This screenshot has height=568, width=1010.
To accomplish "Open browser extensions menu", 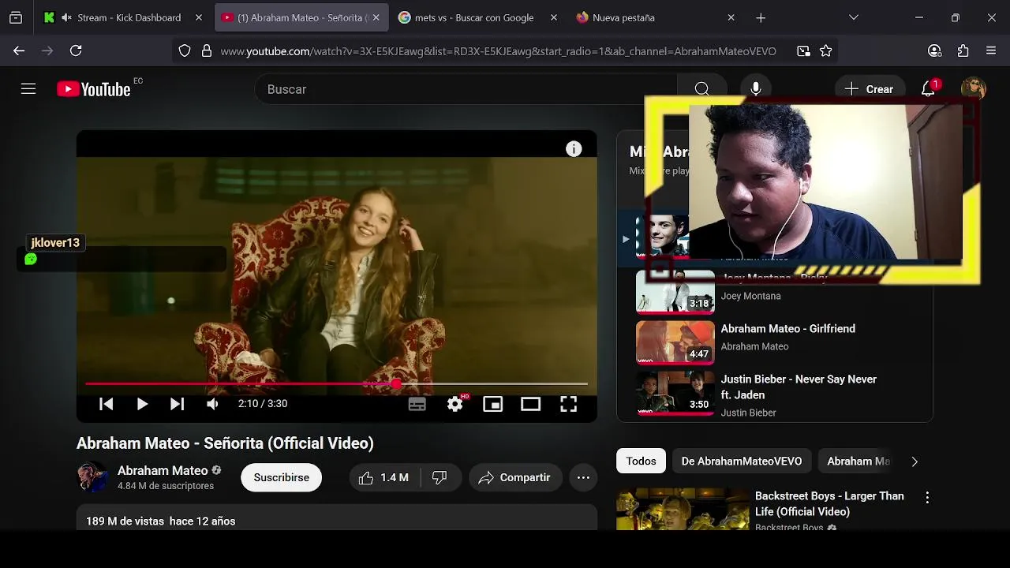I will click(x=963, y=50).
